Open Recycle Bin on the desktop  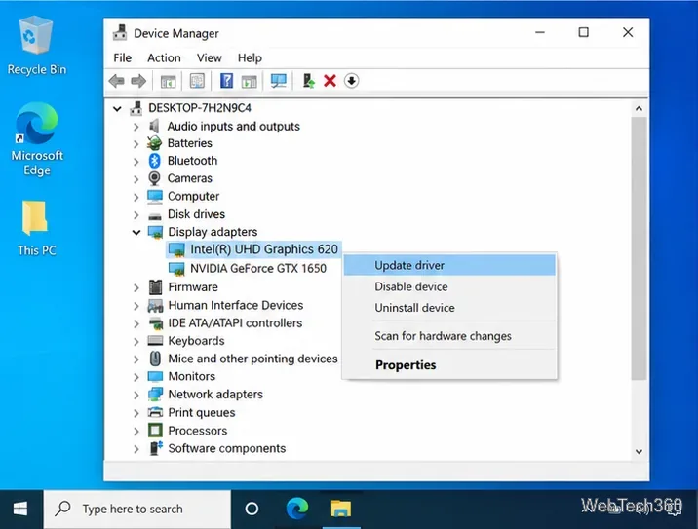(36, 46)
